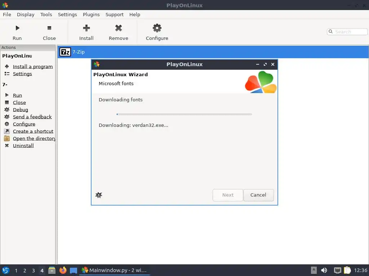Open the Display menu
The image size is (369, 276).
(26, 14)
